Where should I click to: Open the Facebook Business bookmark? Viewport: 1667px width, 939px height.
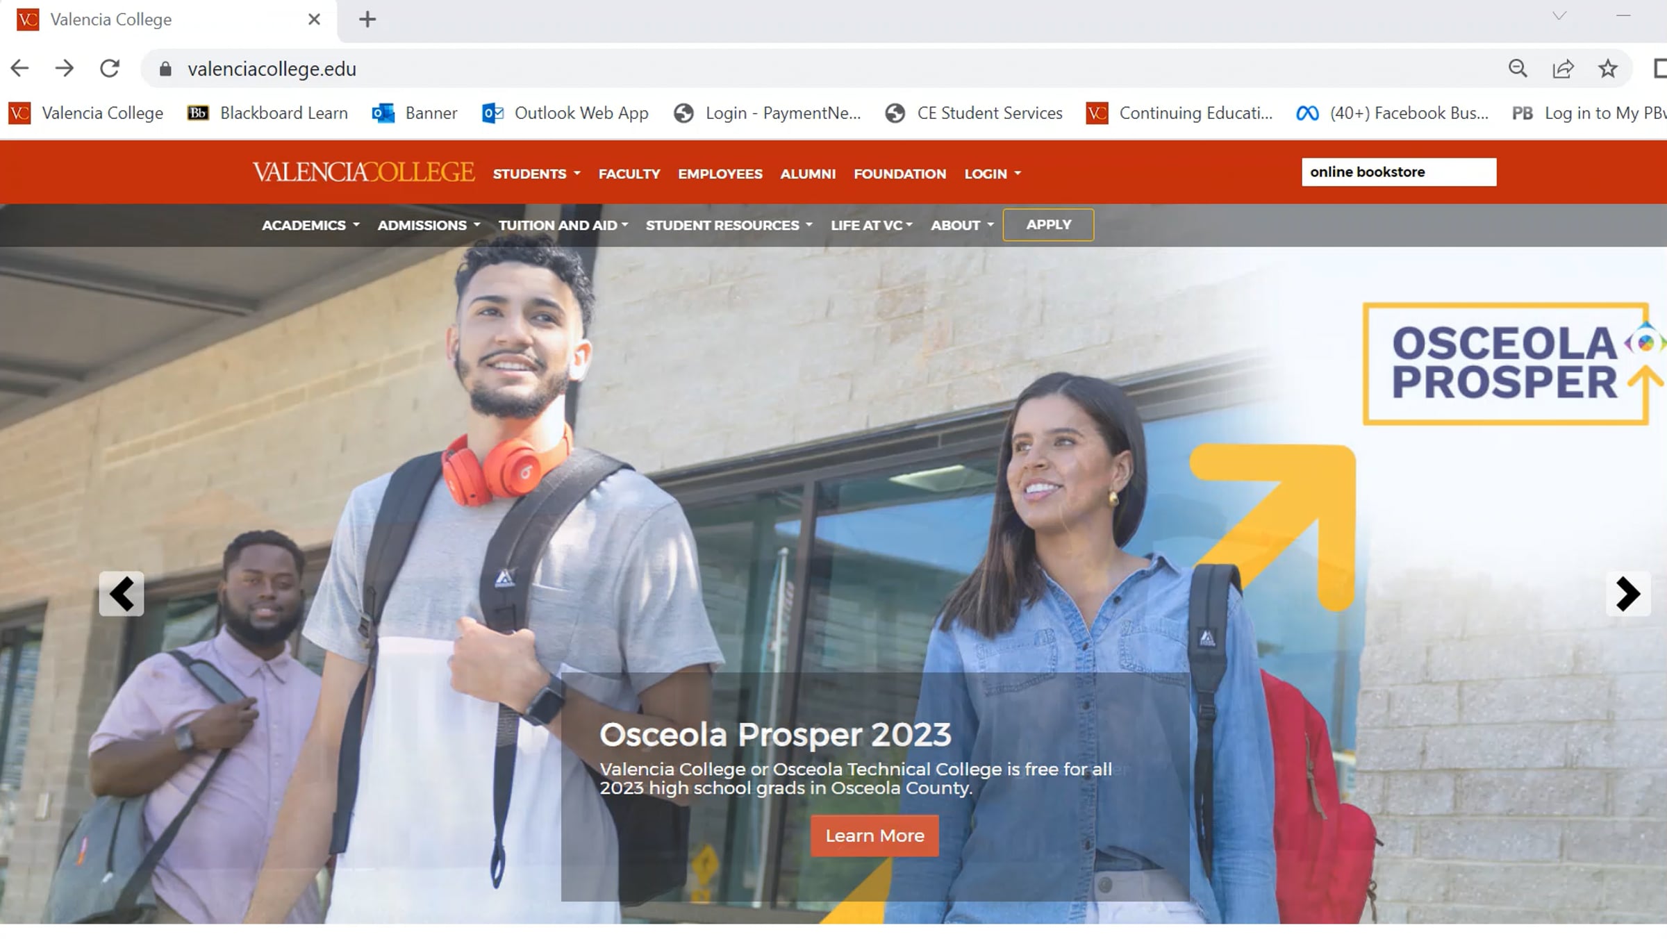click(1392, 113)
